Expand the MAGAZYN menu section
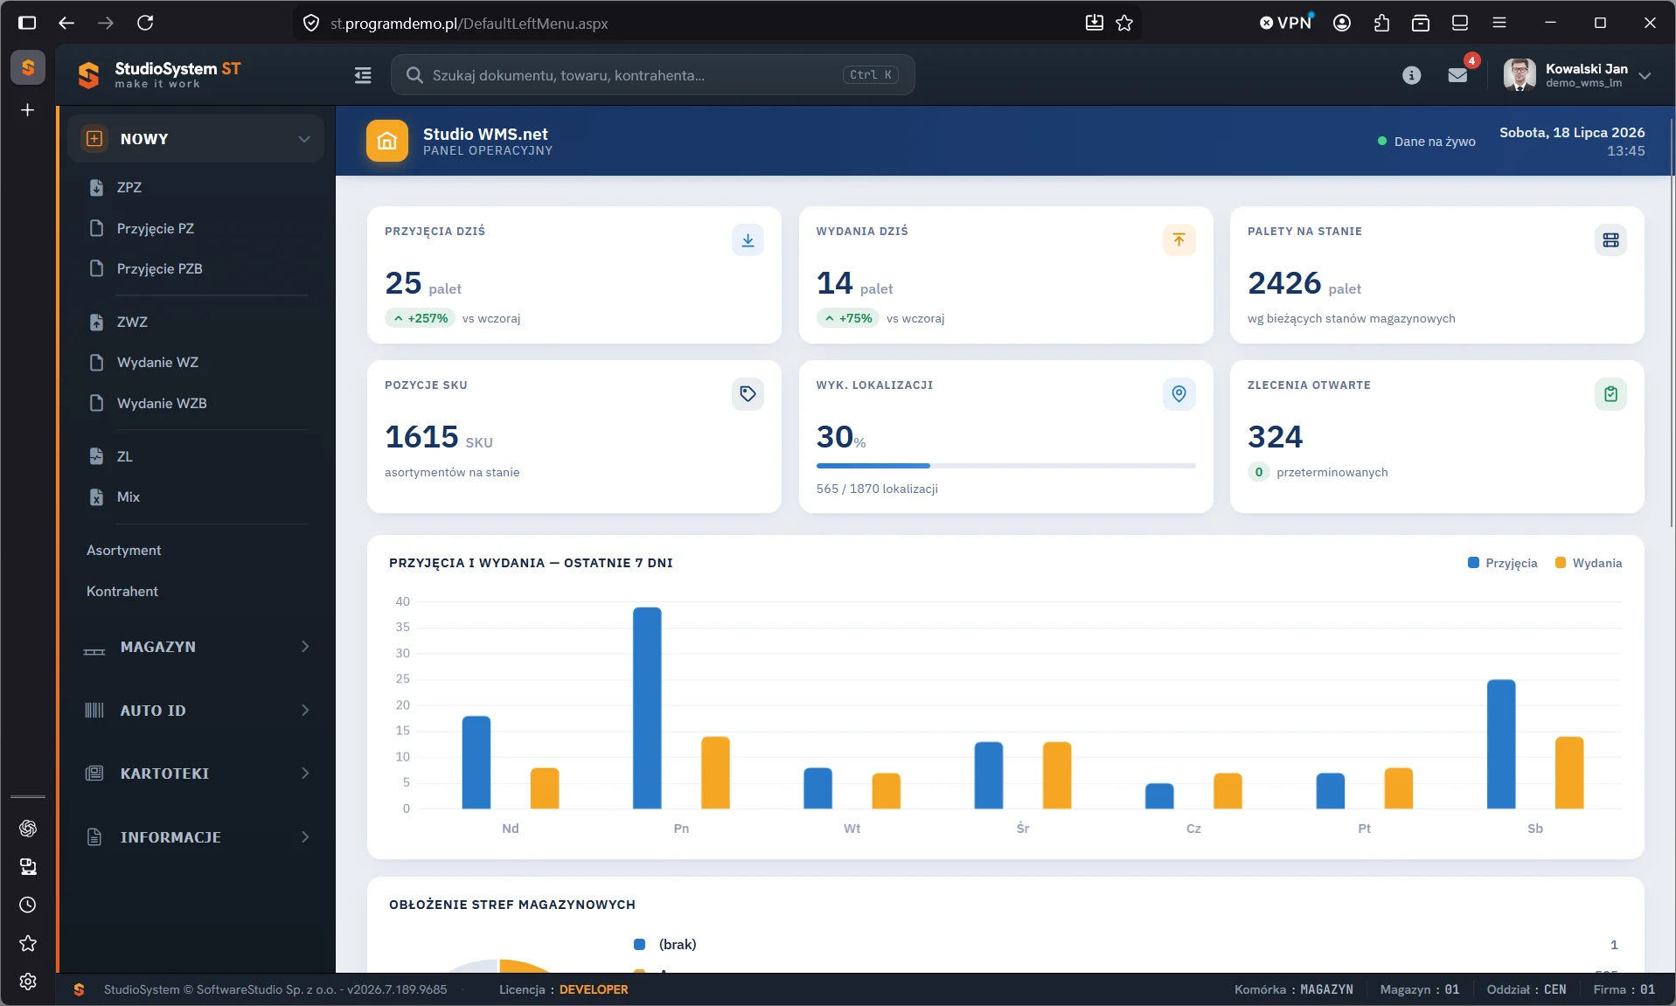This screenshot has height=1006, width=1676. pos(196,647)
